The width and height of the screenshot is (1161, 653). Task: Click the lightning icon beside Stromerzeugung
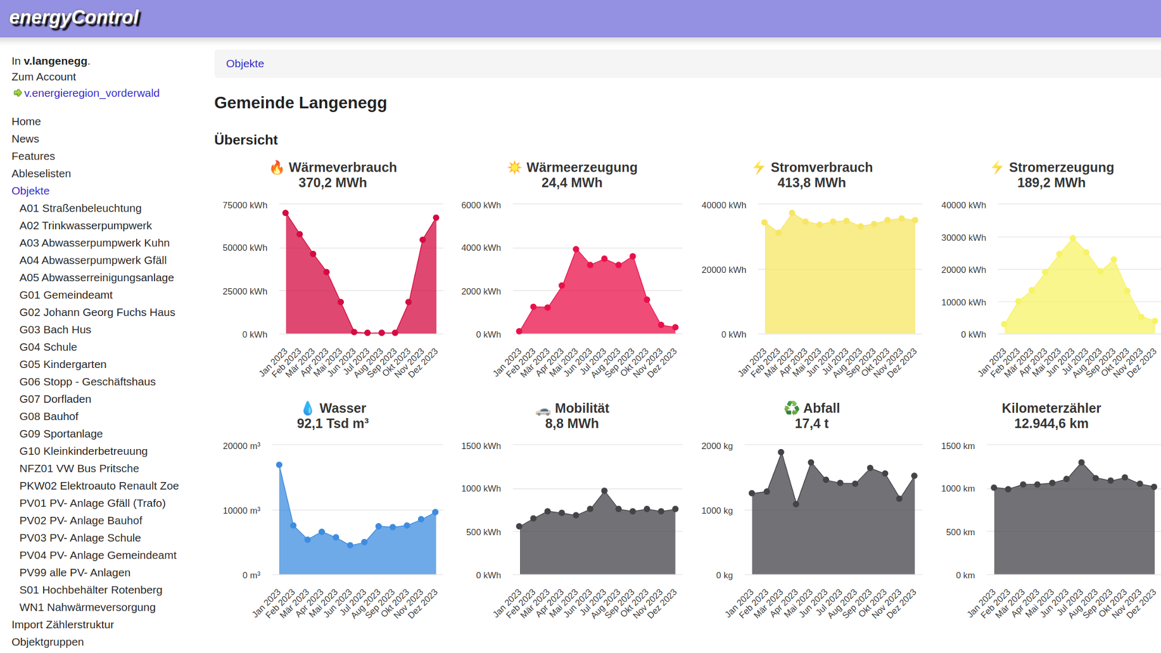click(997, 167)
